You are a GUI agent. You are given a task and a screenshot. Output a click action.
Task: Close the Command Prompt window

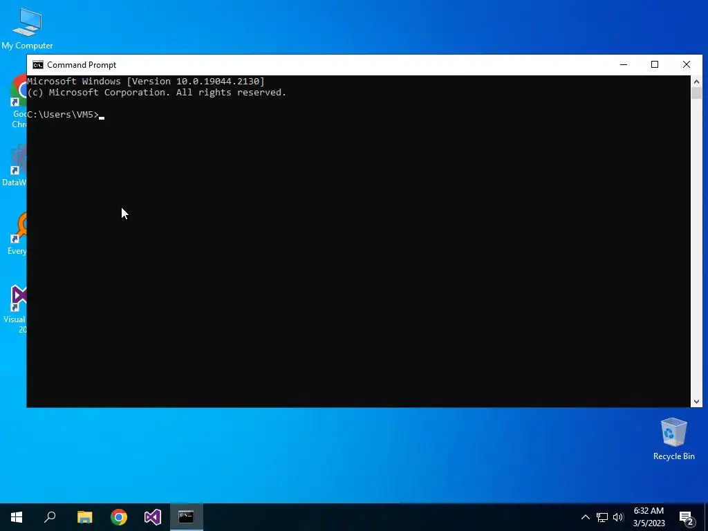(x=687, y=64)
